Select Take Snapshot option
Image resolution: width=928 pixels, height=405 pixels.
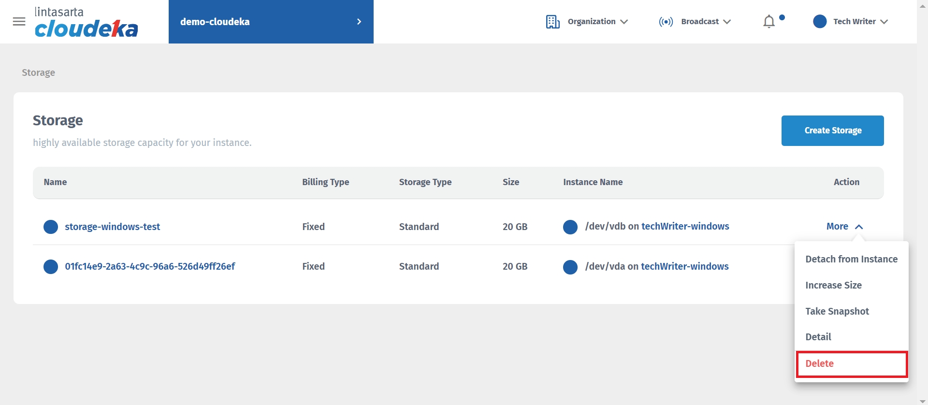pyautogui.click(x=837, y=311)
